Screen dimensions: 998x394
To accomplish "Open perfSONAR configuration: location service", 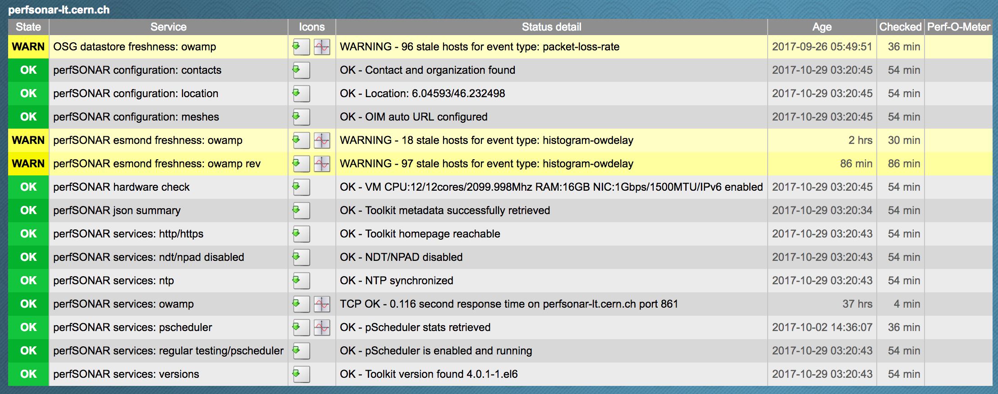I will point(136,94).
